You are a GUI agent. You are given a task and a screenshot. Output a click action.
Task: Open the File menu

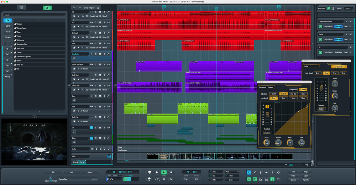pyautogui.click(x=53, y=172)
